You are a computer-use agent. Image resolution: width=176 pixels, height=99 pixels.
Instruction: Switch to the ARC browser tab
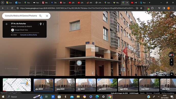click(90, 3)
